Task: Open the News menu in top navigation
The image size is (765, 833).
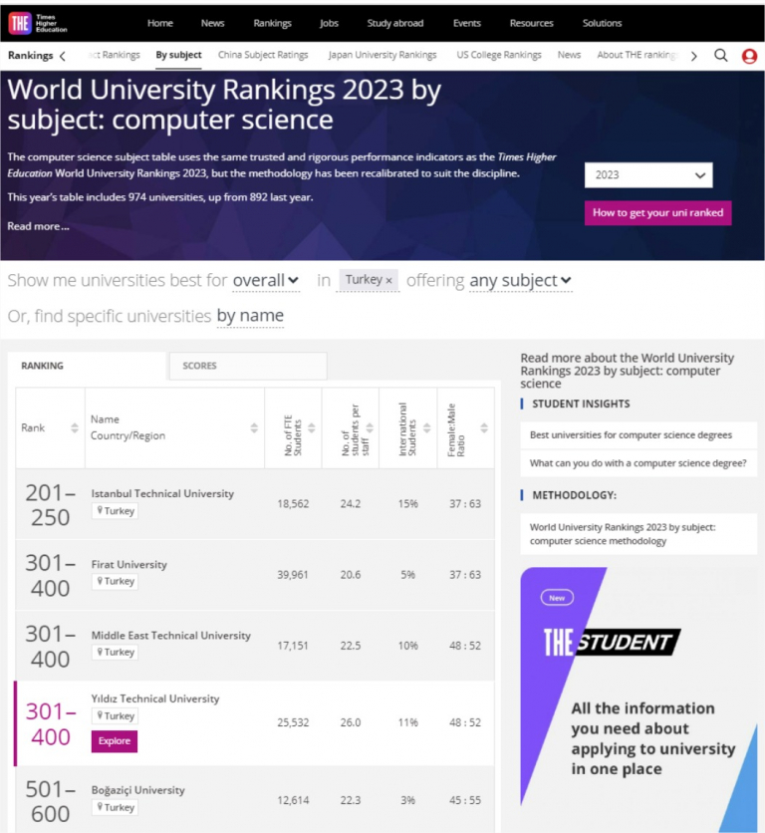Action: pyautogui.click(x=212, y=23)
